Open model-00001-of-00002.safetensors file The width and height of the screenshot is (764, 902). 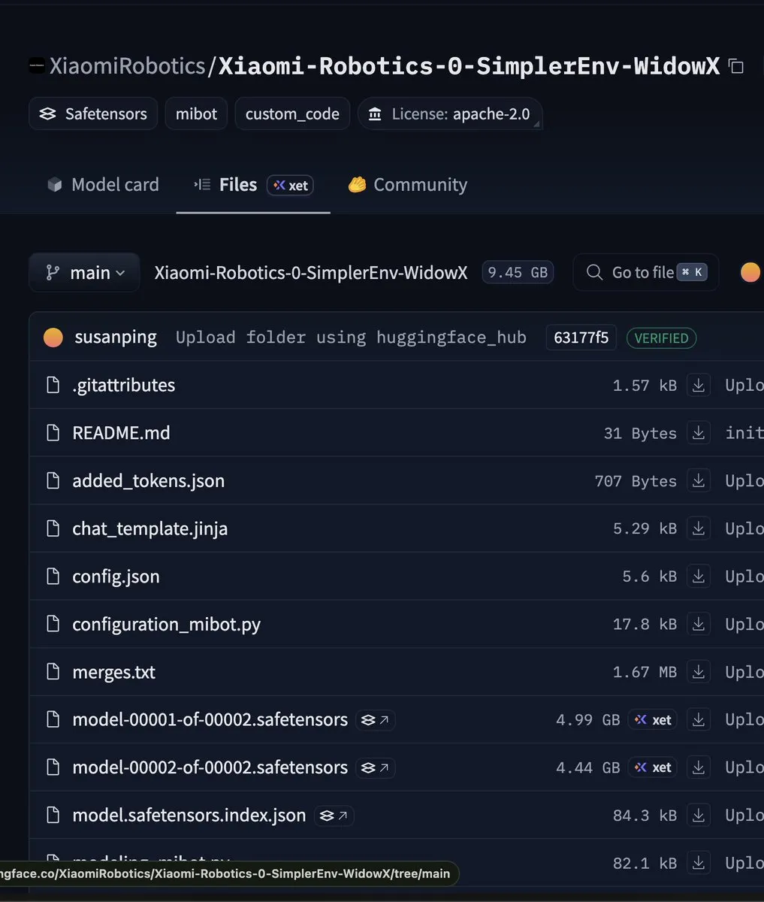click(210, 720)
